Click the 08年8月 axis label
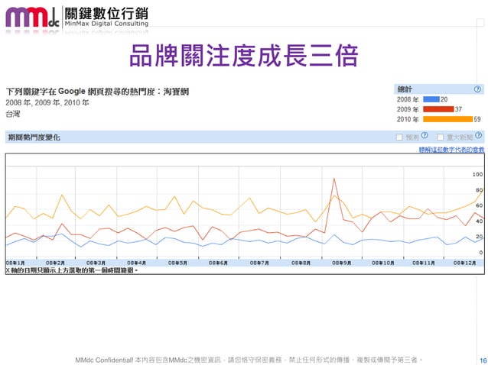 (x=301, y=263)
